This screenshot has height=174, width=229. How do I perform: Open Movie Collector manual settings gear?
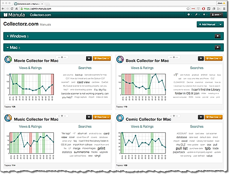pyautogui.click(x=89, y=59)
